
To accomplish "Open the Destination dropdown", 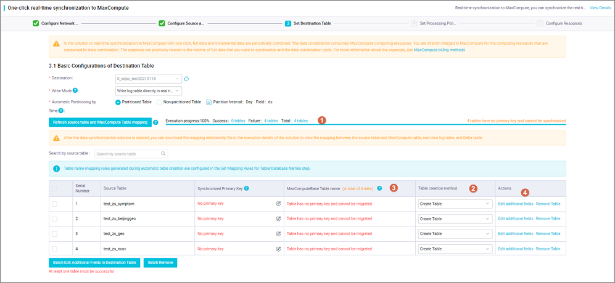I will pyautogui.click(x=149, y=79).
